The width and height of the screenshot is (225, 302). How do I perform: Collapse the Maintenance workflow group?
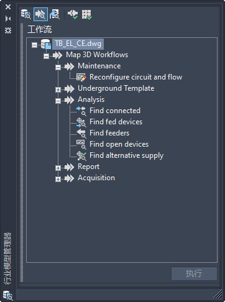[x=58, y=67]
